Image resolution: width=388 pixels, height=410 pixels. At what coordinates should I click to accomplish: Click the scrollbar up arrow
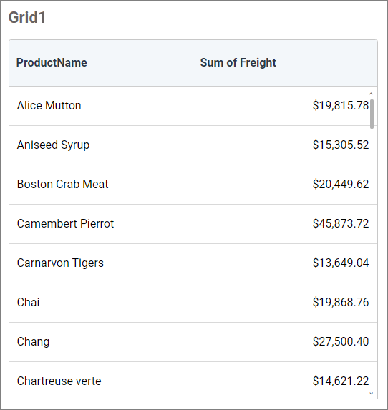coord(371,94)
